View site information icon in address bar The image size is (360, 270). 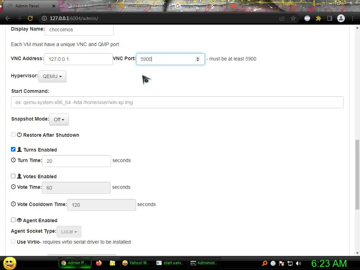(44, 18)
